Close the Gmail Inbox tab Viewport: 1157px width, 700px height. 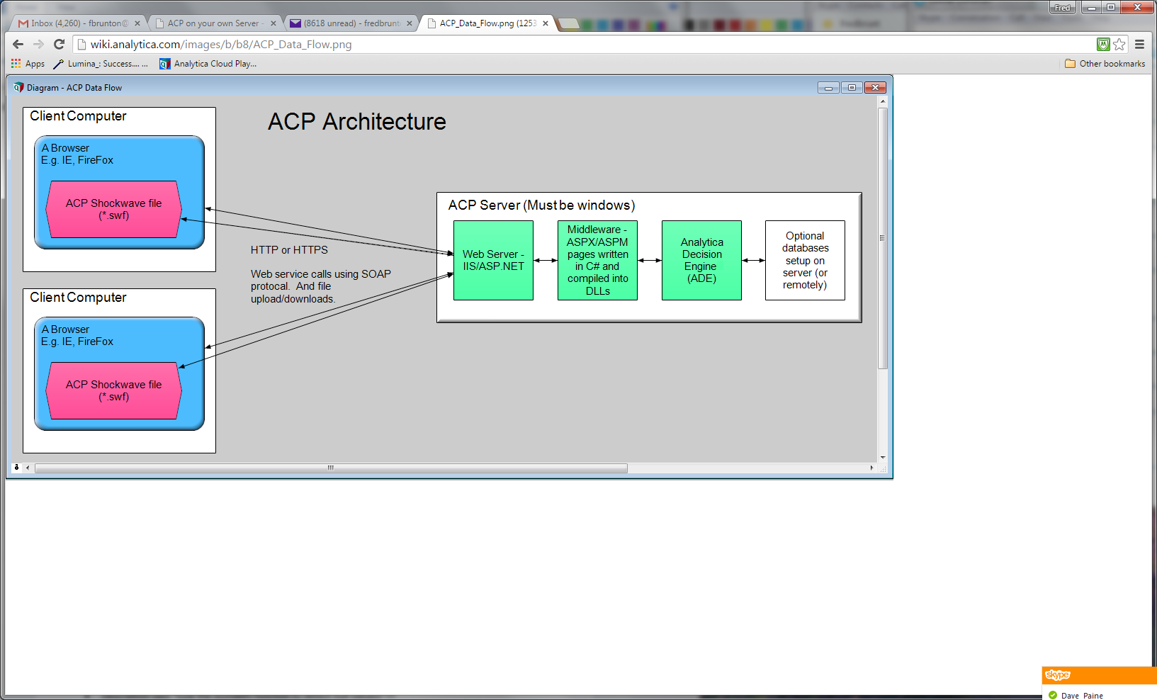(137, 23)
